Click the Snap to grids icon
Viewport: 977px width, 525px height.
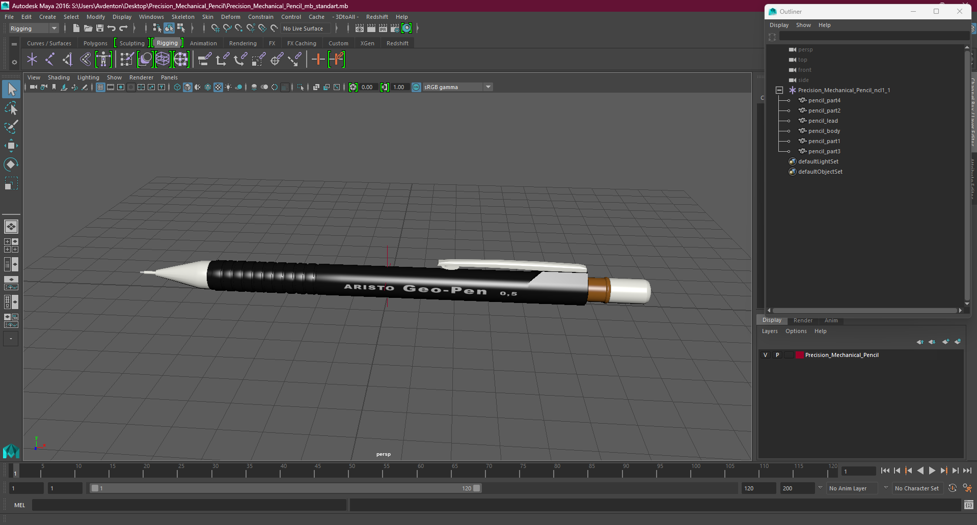[x=215, y=29]
